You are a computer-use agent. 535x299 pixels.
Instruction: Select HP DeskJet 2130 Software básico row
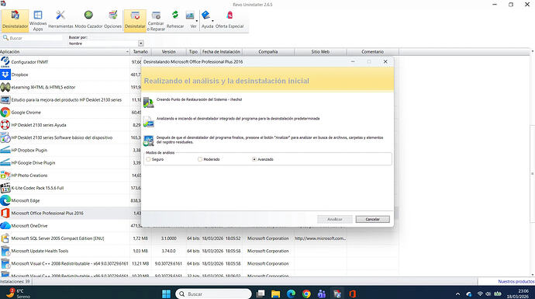tap(70, 137)
